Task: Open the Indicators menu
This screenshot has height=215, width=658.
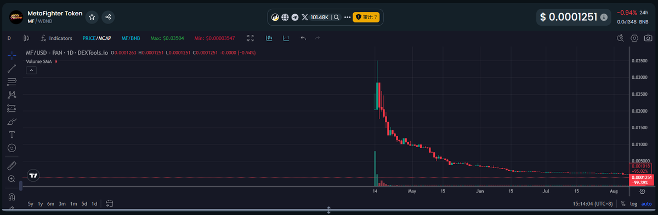Action: click(x=56, y=38)
